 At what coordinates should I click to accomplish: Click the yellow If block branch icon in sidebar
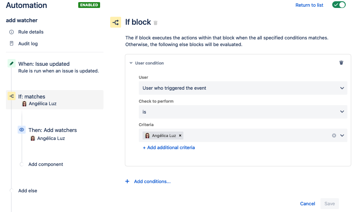[11, 96]
